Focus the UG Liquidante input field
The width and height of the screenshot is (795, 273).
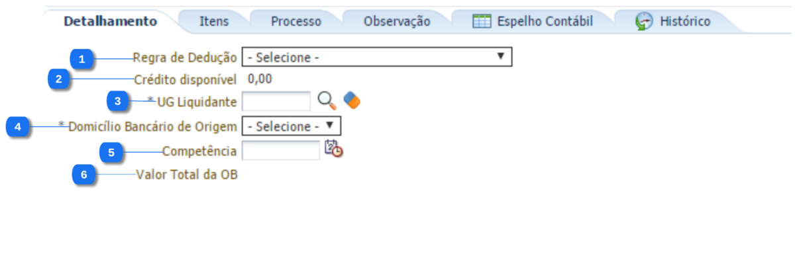[x=276, y=101]
